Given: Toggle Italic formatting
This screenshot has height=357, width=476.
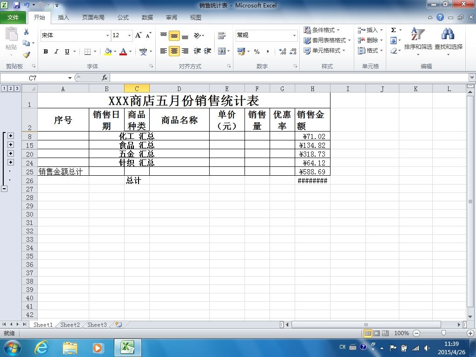Looking at the screenshot, I should tap(56, 51).
